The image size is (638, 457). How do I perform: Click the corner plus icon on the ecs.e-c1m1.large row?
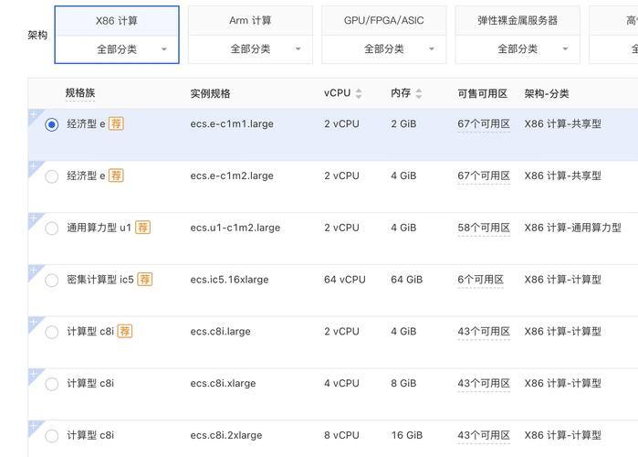click(x=34, y=114)
